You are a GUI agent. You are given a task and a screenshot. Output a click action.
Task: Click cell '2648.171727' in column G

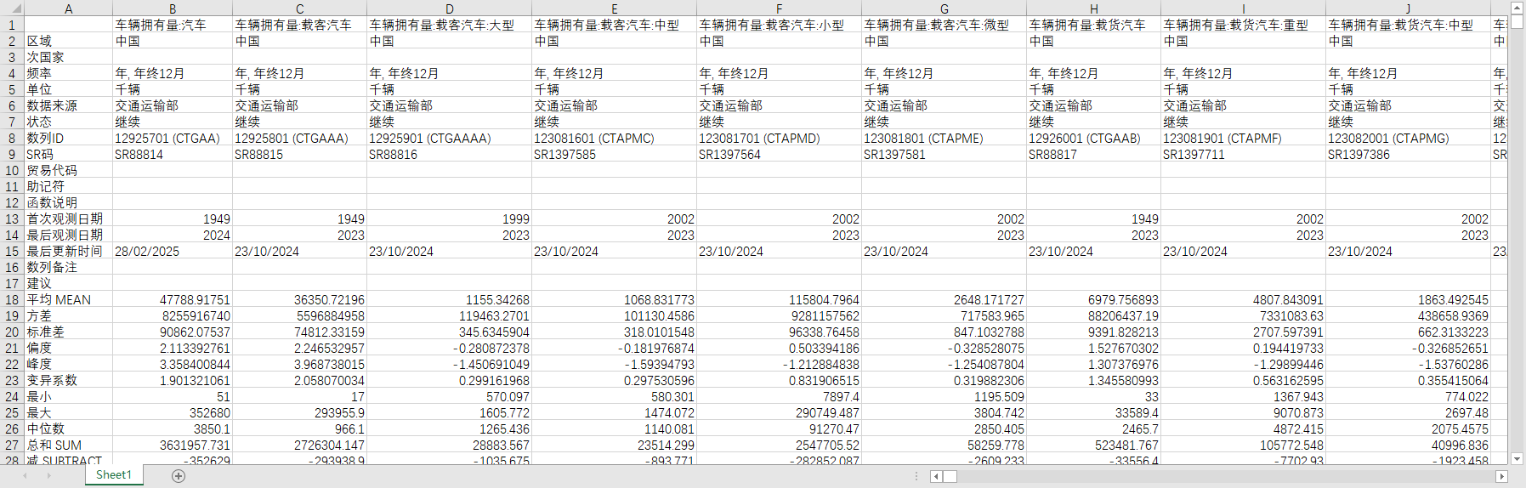[x=944, y=299]
